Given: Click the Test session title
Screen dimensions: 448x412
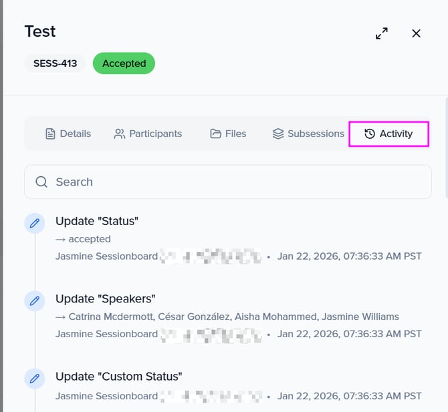Looking at the screenshot, I should 40,31.
